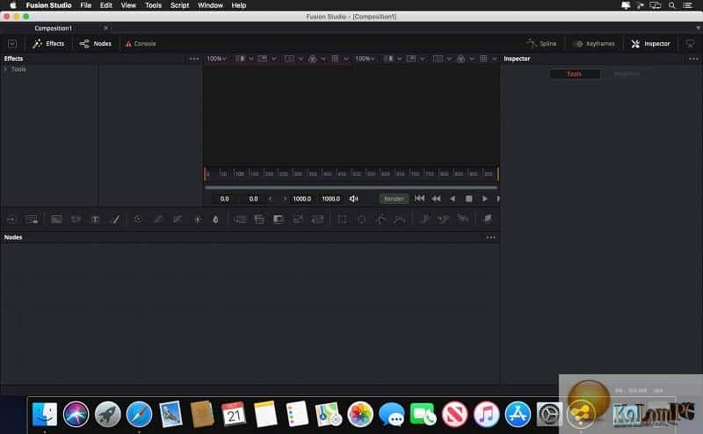The height and width of the screenshot is (434, 703).
Task: Add a Matte Control node from toolbar
Action: (x=279, y=220)
